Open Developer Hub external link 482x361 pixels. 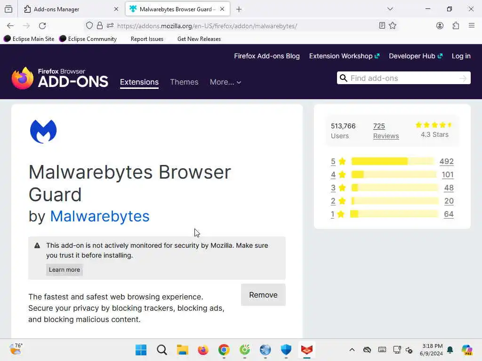416,56
